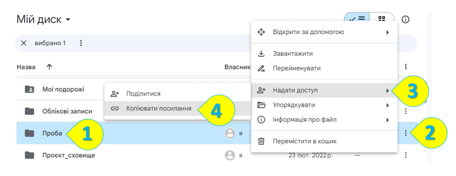Expand the 'Інформація про файл' submenu arrow
456x176 pixels.
(x=388, y=120)
